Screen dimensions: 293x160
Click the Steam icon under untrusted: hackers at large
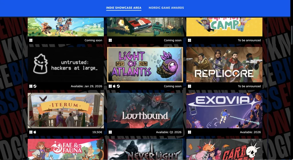(x=35, y=86)
